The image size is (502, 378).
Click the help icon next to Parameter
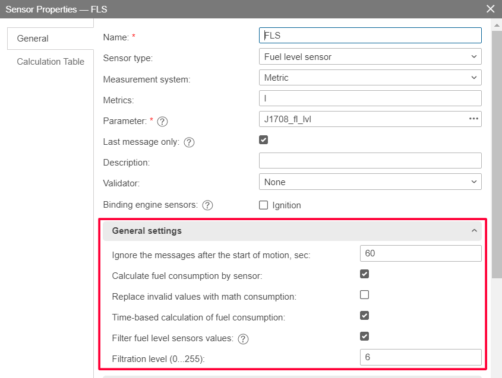[162, 121]
